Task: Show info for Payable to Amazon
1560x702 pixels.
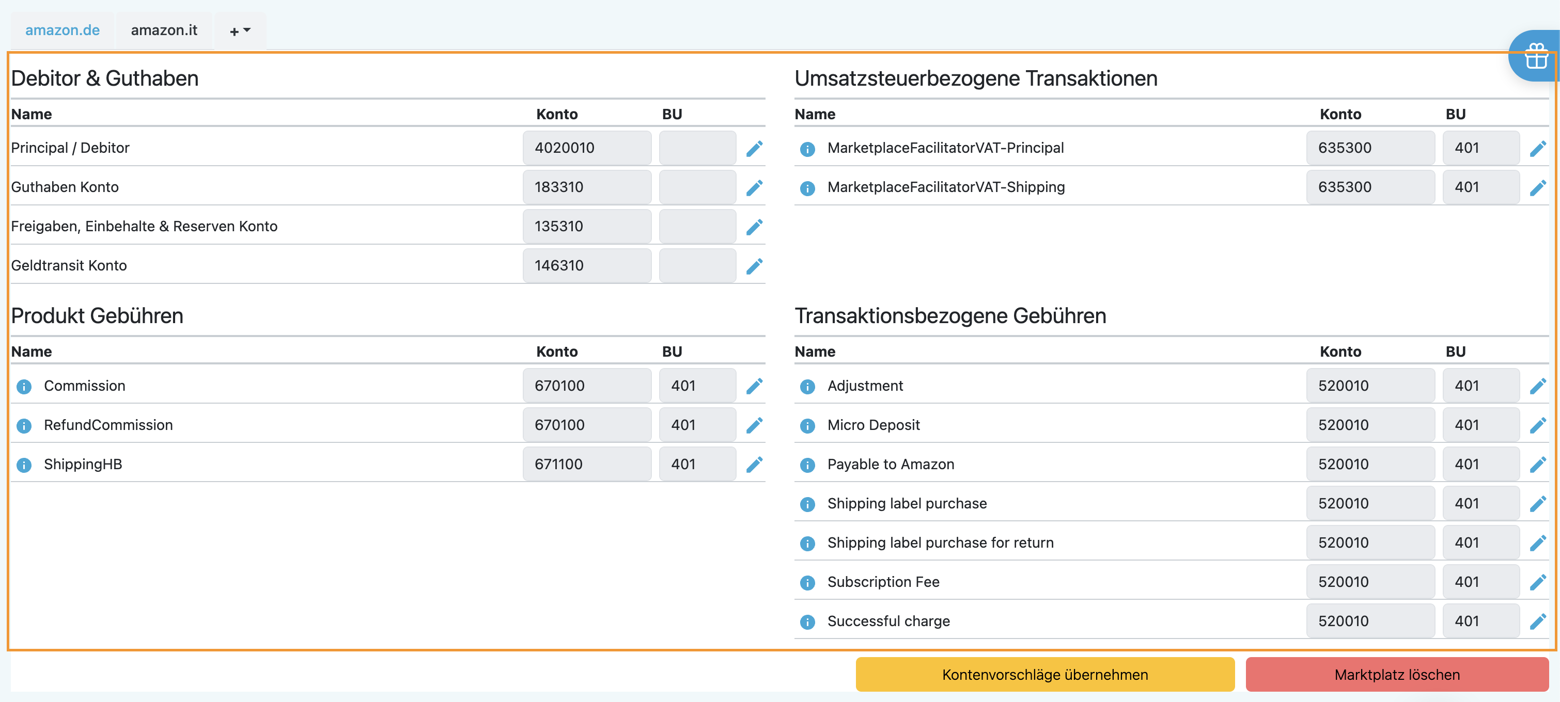Action: 807,465
